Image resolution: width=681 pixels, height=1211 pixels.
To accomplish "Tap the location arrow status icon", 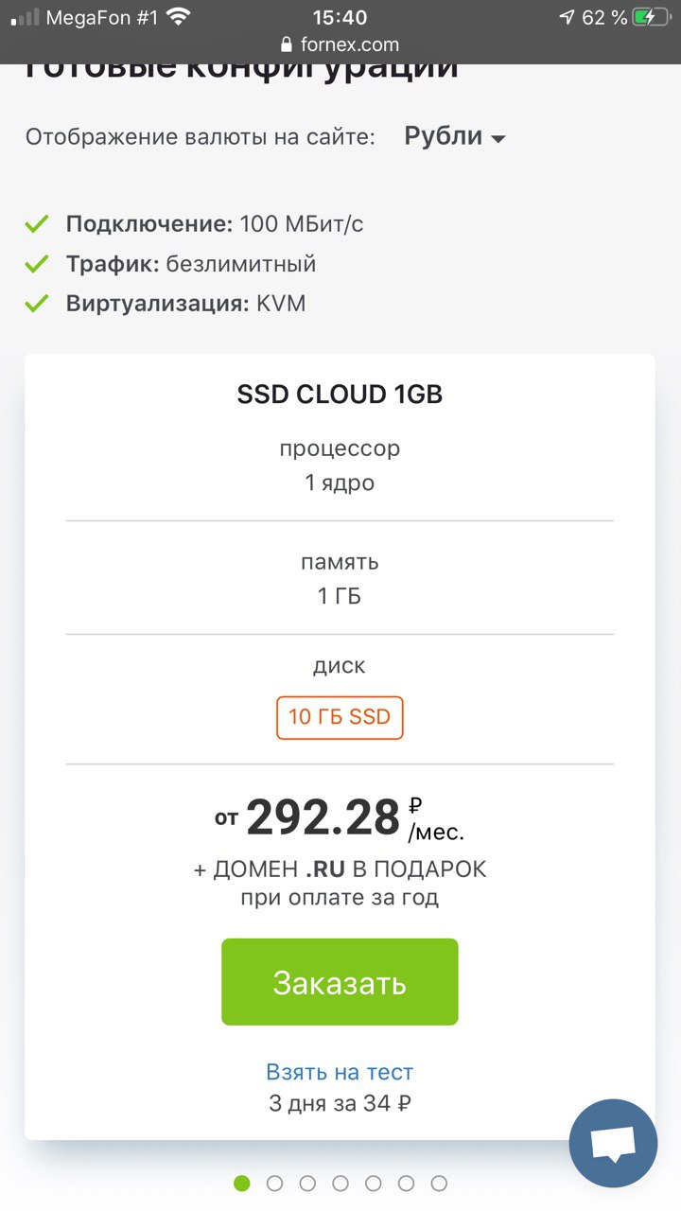I will pyautogui.click(x=567, y=17).
